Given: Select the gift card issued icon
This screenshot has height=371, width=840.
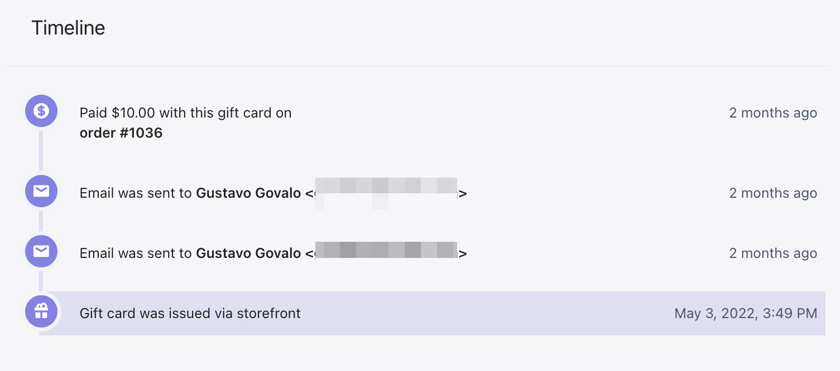Looking at the screenshot, I should click(41, 311).
